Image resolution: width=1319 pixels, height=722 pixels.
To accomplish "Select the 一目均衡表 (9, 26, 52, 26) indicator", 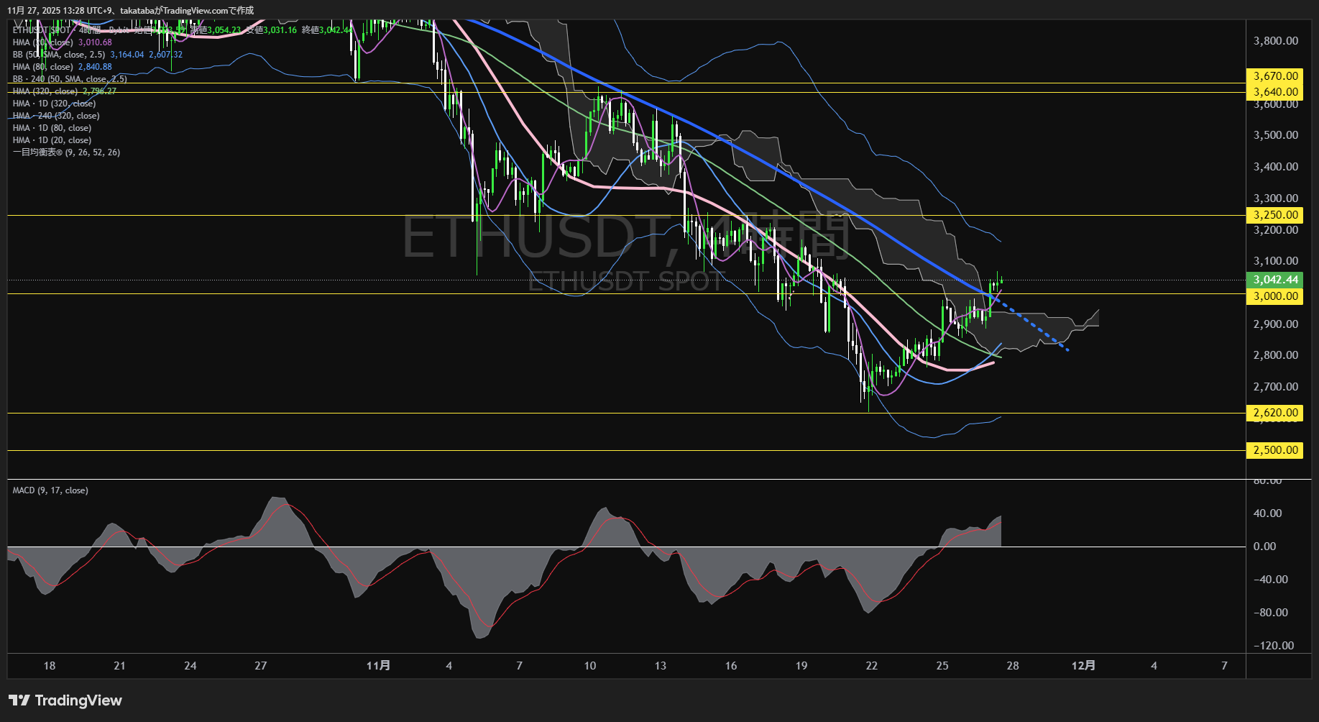I will [x=66, y=152].
